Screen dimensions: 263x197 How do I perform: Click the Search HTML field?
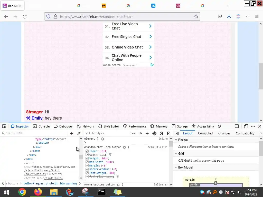point(35,133)
